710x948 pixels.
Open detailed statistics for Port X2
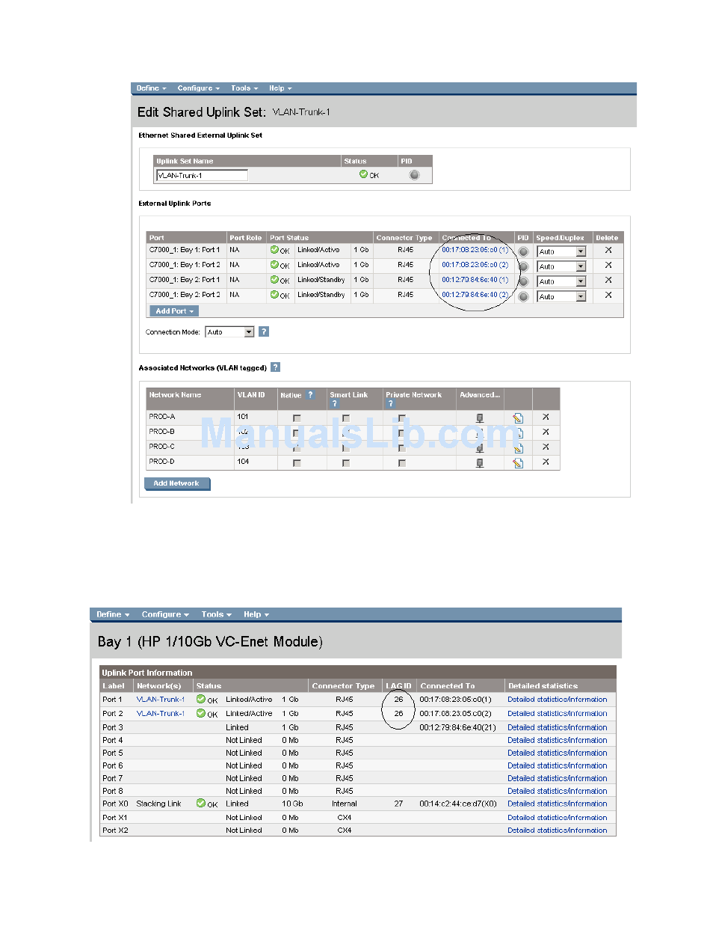(558, 831)
